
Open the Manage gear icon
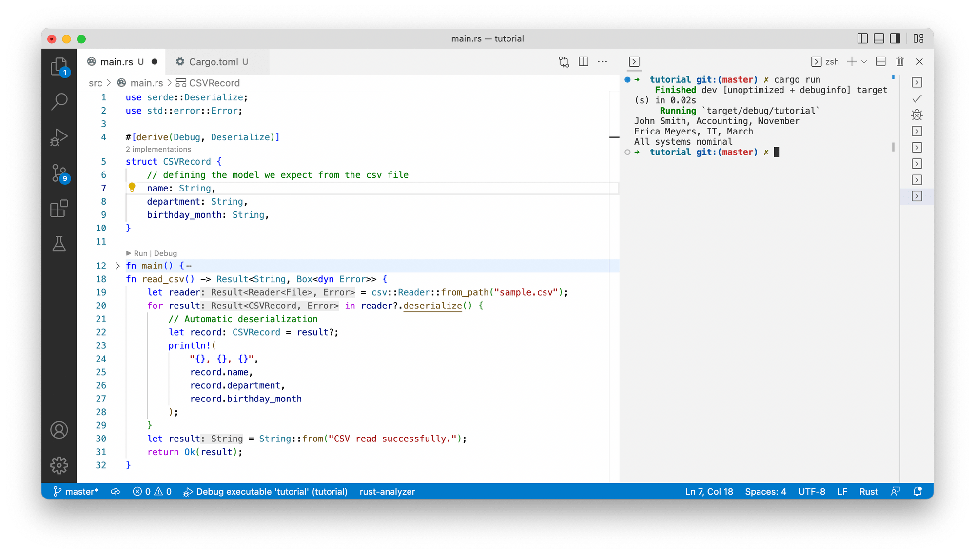[x=59, y=465]
